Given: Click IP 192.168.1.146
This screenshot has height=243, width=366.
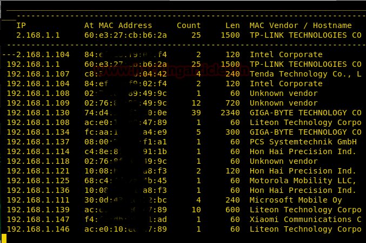Looking at the screenshot, I should click(38, 230).
